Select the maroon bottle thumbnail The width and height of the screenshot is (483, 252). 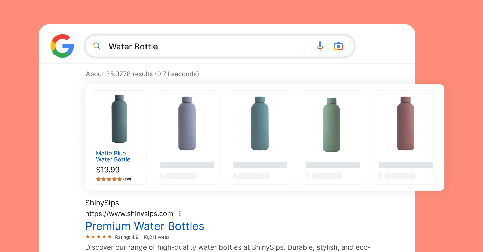pyautogui.click(x=405, y=123)
